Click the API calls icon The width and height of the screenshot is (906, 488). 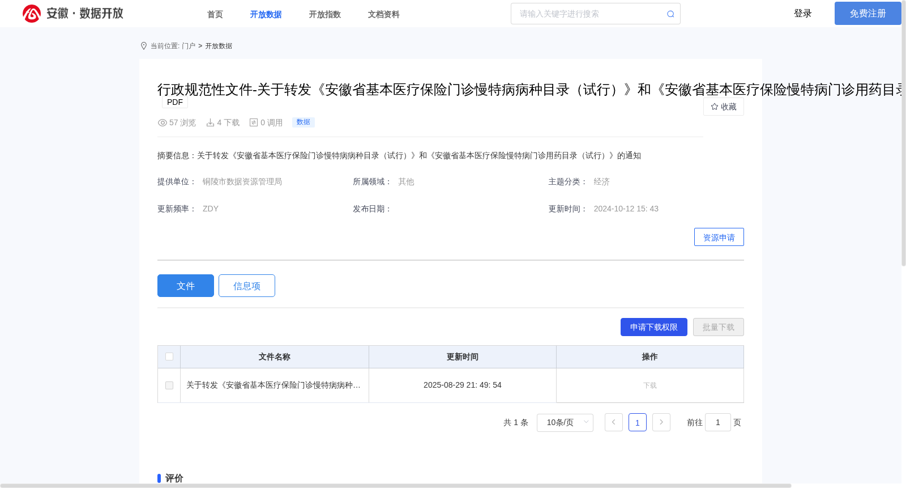[254, 122]
